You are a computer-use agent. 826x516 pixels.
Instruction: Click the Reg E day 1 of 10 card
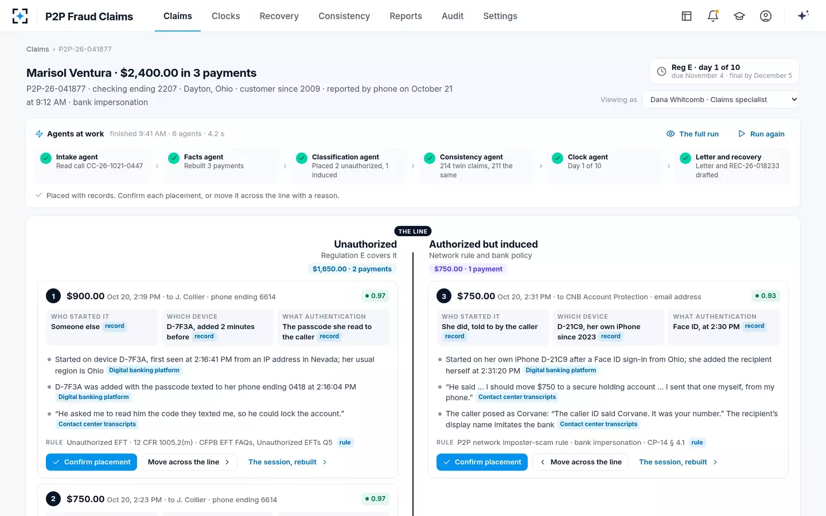point(724,71)
